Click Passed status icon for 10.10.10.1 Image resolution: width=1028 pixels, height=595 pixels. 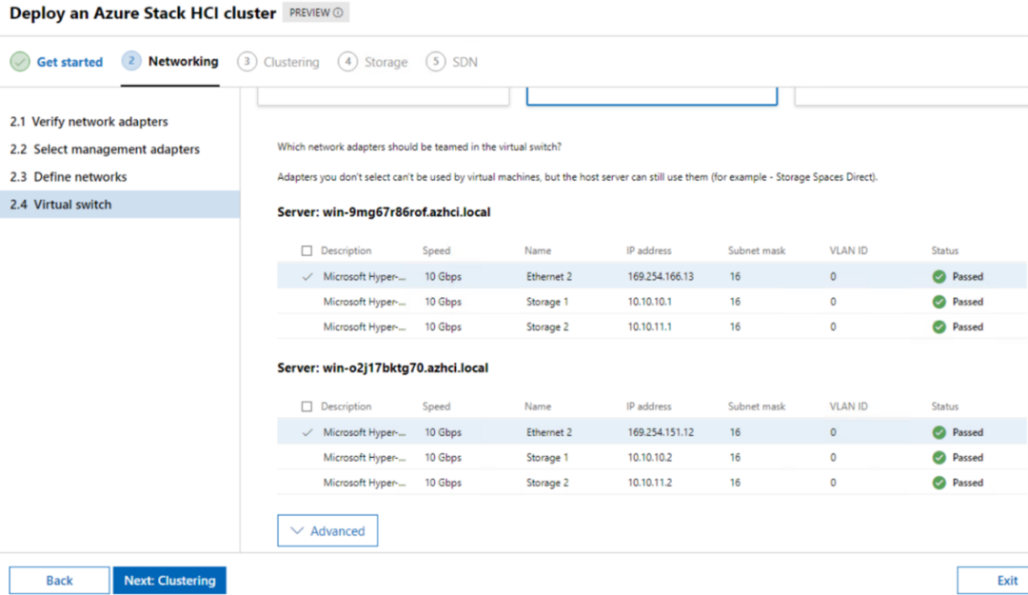click(939, 302)
